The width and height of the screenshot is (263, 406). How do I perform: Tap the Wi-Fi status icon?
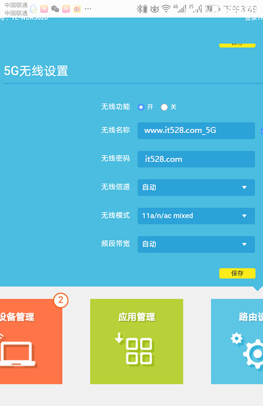pos(166,9)
